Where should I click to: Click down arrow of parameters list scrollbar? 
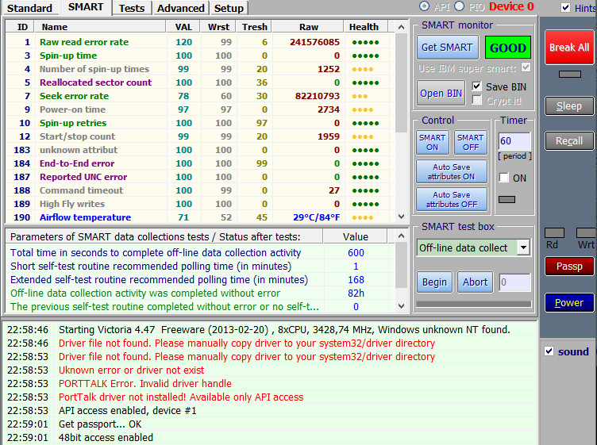(401, 306)
